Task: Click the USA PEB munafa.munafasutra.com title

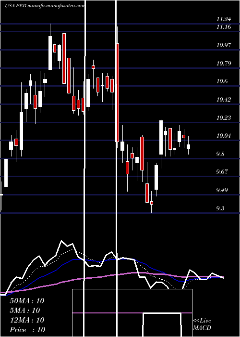Action: point(45,6)
